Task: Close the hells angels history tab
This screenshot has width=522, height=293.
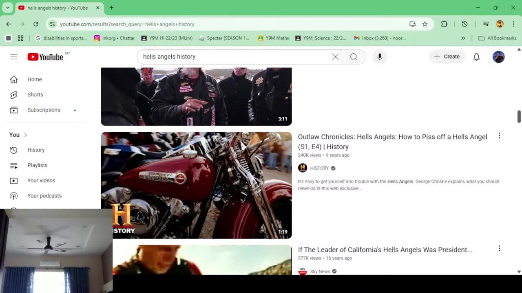Action: coord(98,8)
